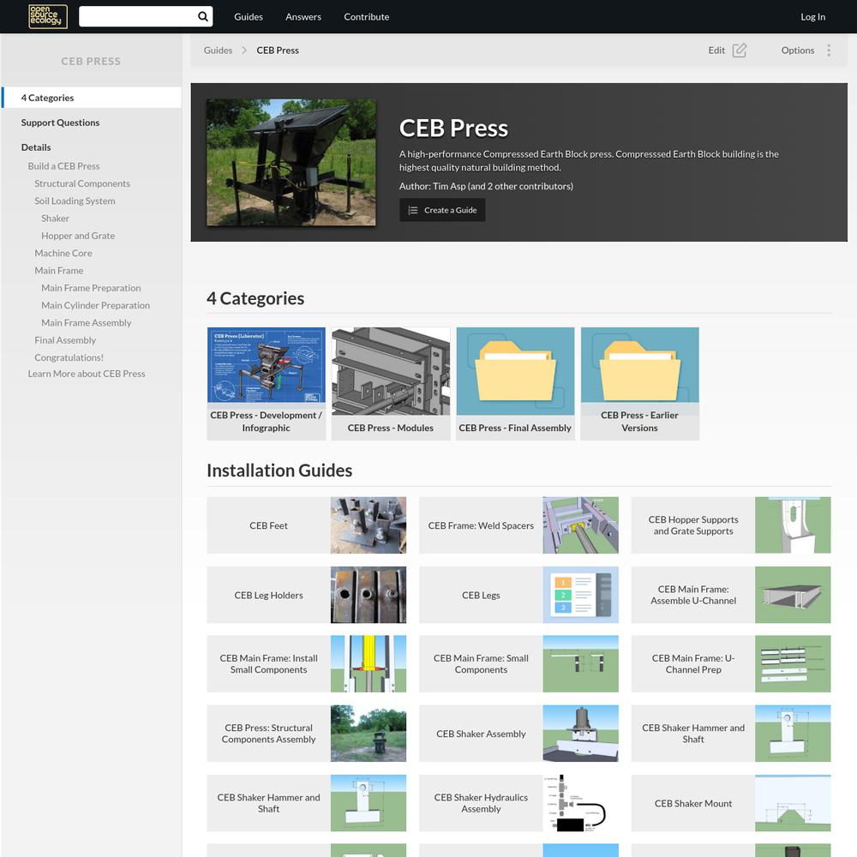
Task: Open CEB Press - Final Assembly folder
Action: (515, 384)
